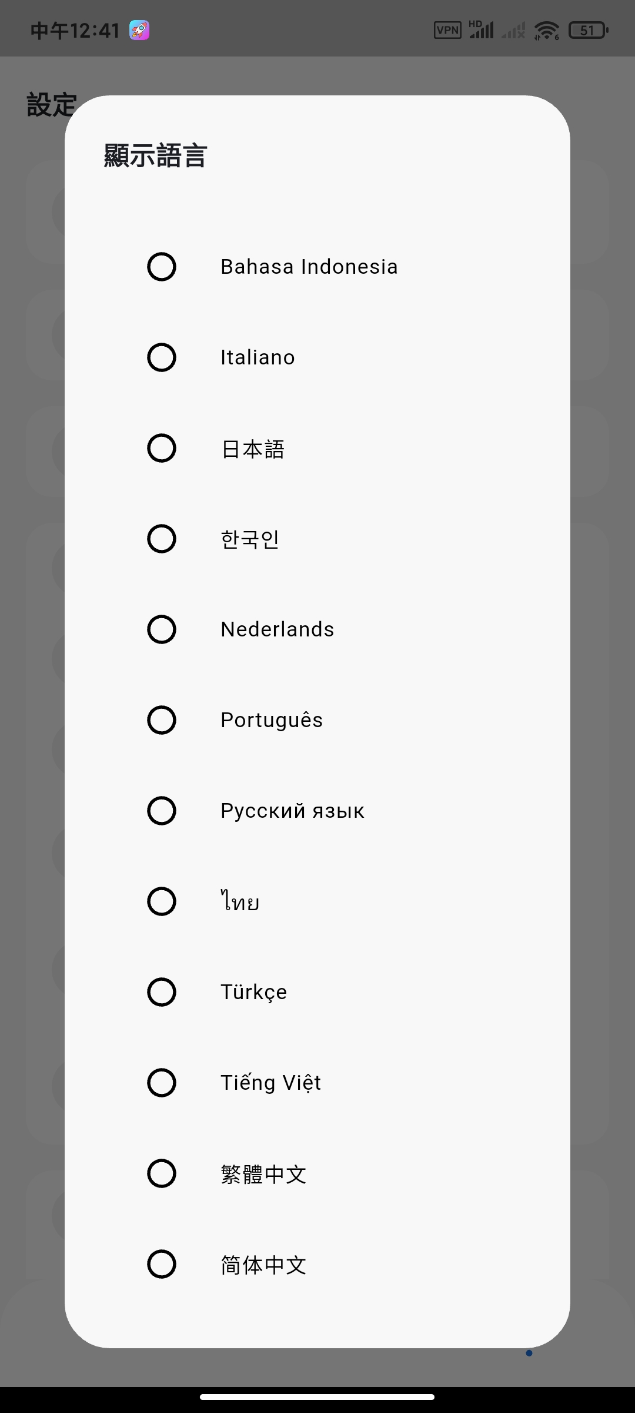This screenshot has height=1413, width=635.
Task: Choose the Tiếng Việt radio button
Action: tap(162, 1083)
